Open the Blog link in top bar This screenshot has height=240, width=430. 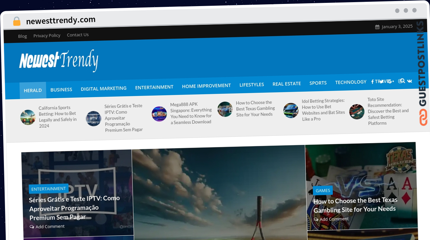(23, 36)
